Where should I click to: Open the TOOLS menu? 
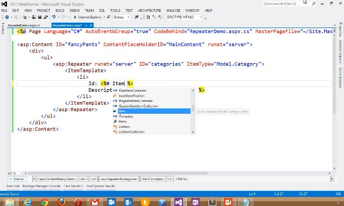[x=115, y=10]
